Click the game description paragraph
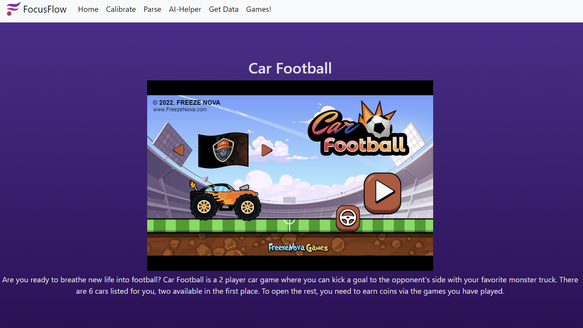583x328 pixels. (290, 285)
